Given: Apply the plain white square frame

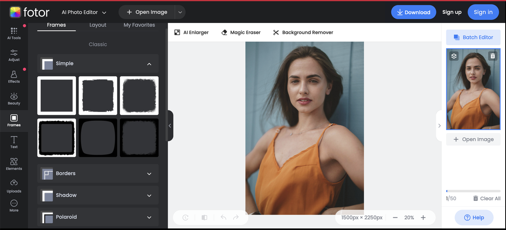Looking at the screenshot, I should 57,95.
